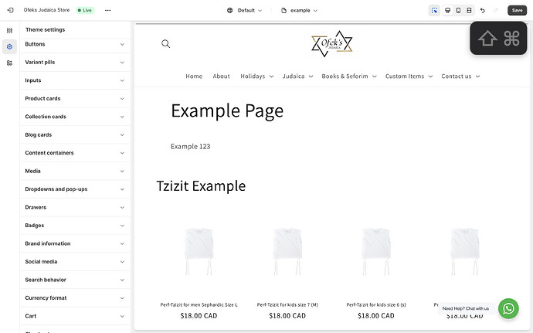Open the Default market dropdown
533x333 pixels.
tap(244, 10)
